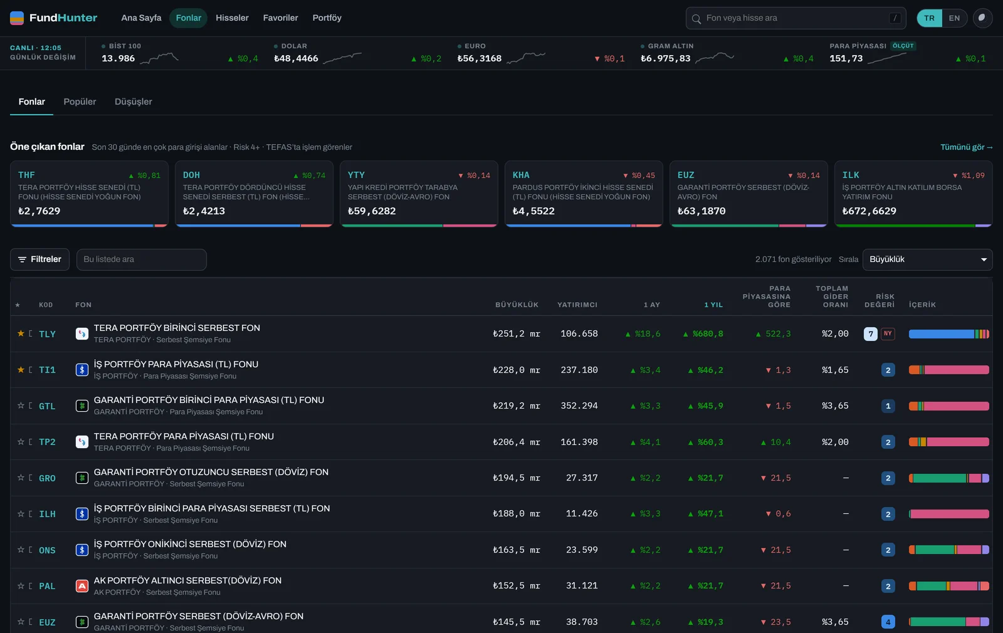1003x633 pixels.
Task: Follow the Tümünü gör link
Action: (966, 147)
